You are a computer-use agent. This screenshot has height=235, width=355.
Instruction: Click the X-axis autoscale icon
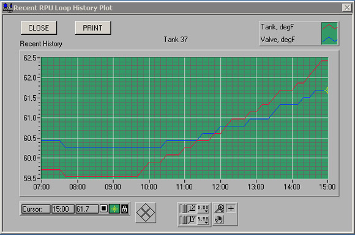click(188, 209)
